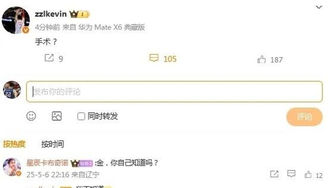Like the 星辰卡布奇诺 comment with 12 likes
The height and width of the screenshot is (188, 331).
click(308, 175)
